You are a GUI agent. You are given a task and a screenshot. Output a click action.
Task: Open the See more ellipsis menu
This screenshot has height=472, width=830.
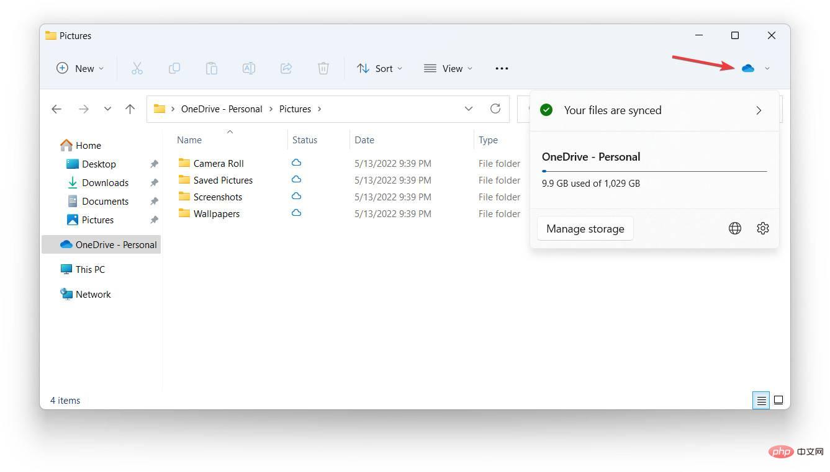[x=502, y=68]
